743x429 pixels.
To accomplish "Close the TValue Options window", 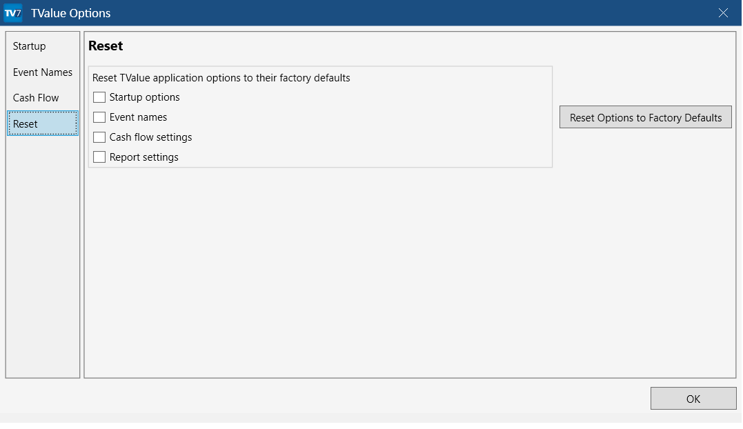I will click(723, 13).
